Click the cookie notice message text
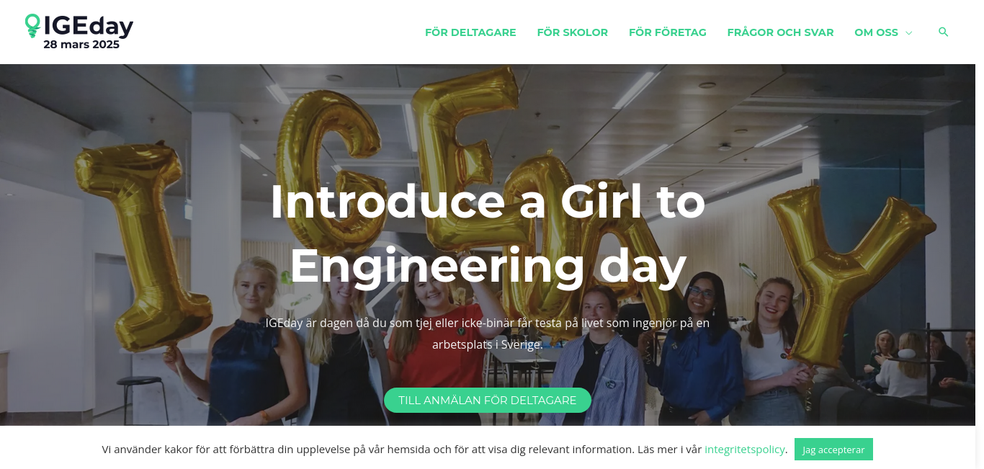The image size is (984, 469). 401,450
